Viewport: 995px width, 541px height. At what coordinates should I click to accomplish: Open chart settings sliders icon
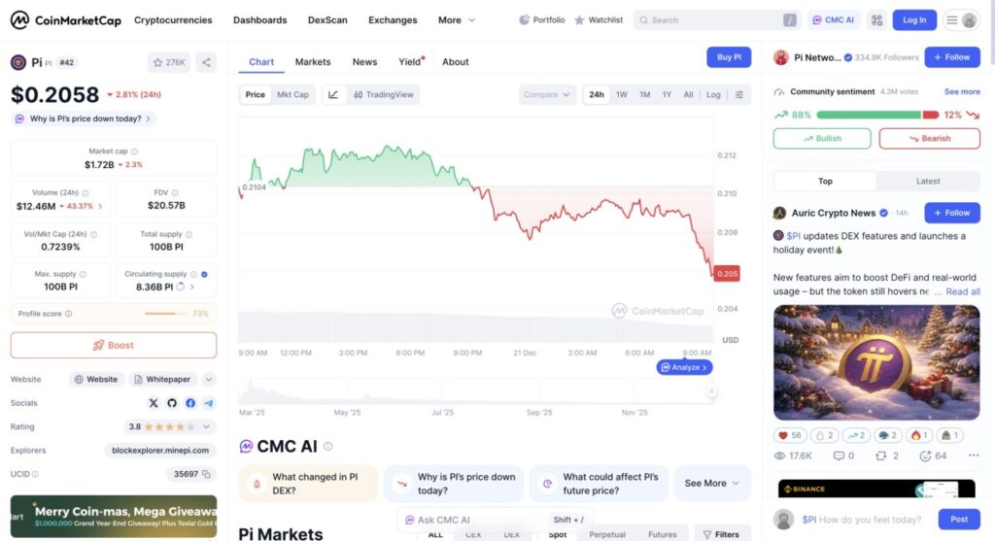coord(739,95)
